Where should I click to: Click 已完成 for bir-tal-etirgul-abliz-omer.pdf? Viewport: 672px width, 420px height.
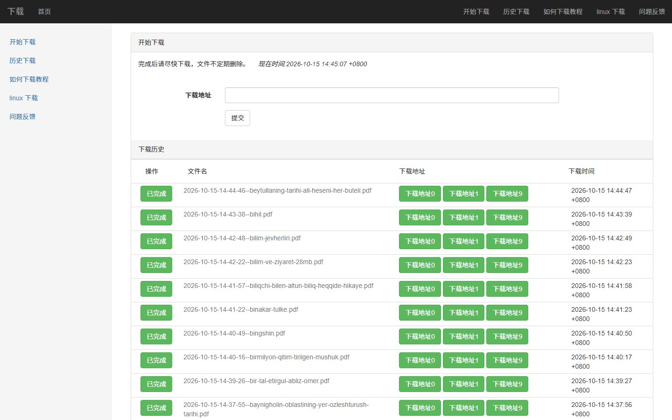coord(156,384)
